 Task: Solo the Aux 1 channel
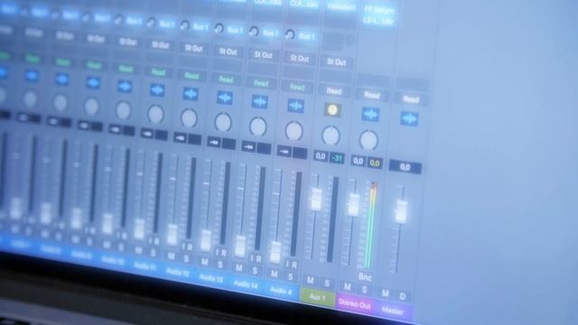327,283
